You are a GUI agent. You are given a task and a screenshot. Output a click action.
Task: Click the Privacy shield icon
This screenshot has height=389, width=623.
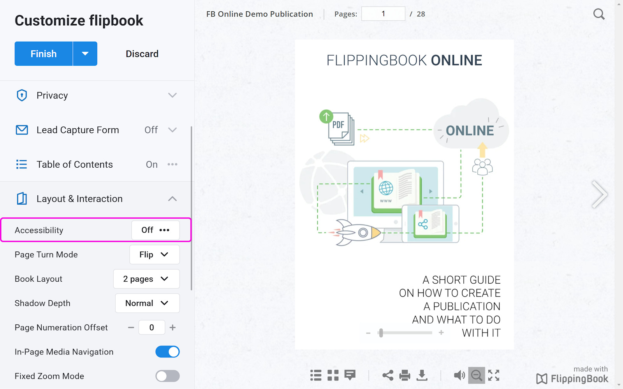(22, 95)
